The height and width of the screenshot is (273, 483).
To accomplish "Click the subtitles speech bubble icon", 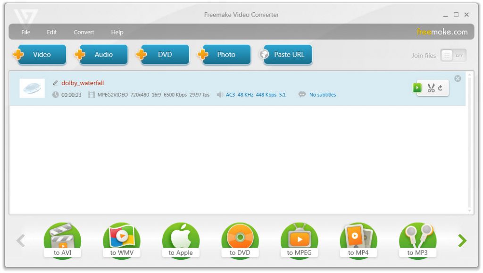I will point(302,95).
